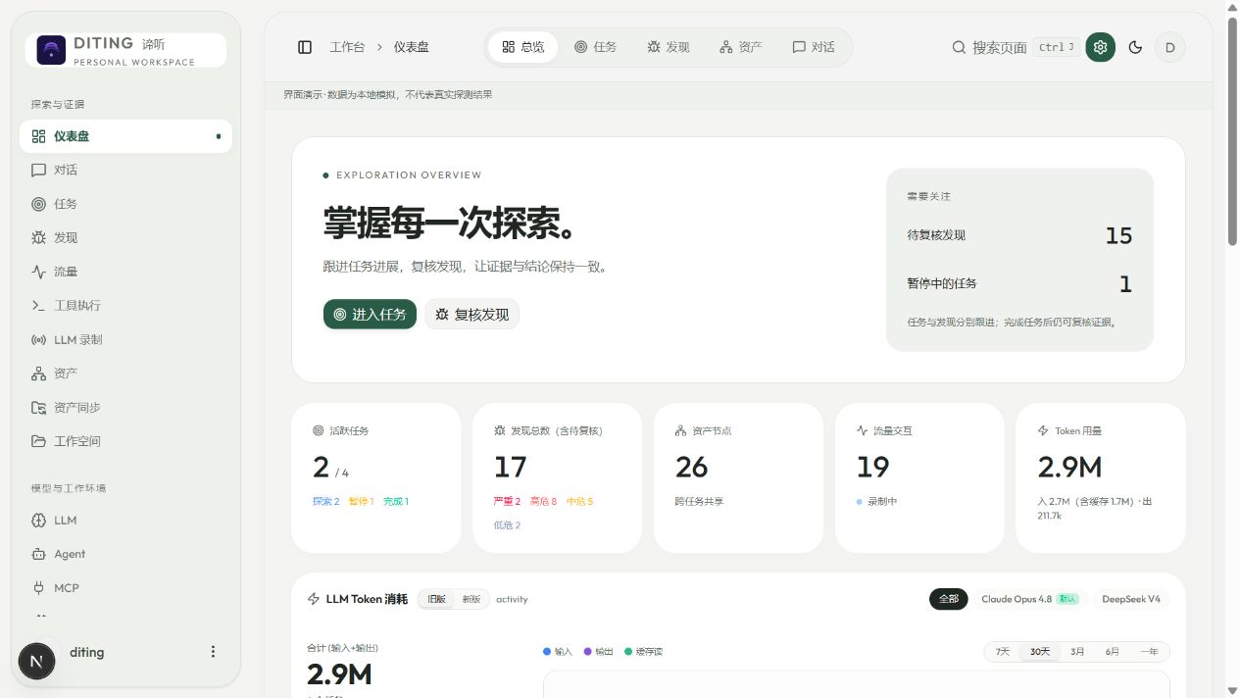Open the 资产节点 card

(x=738, y=477)
